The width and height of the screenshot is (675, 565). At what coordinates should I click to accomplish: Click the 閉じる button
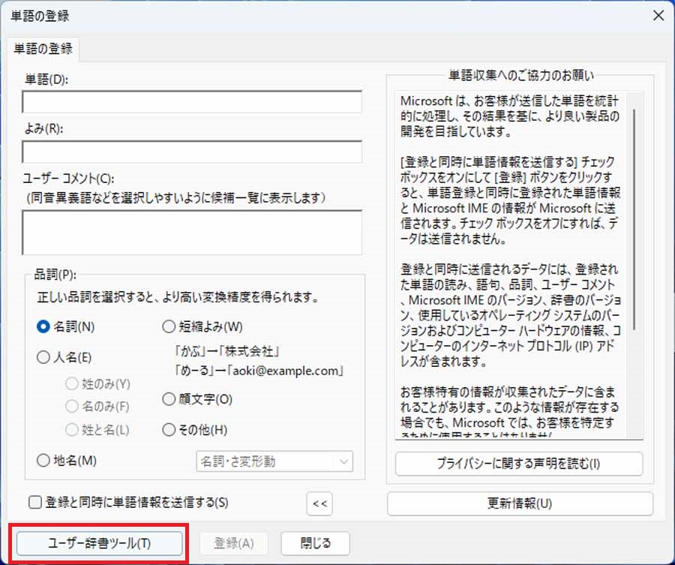(316, 543)
